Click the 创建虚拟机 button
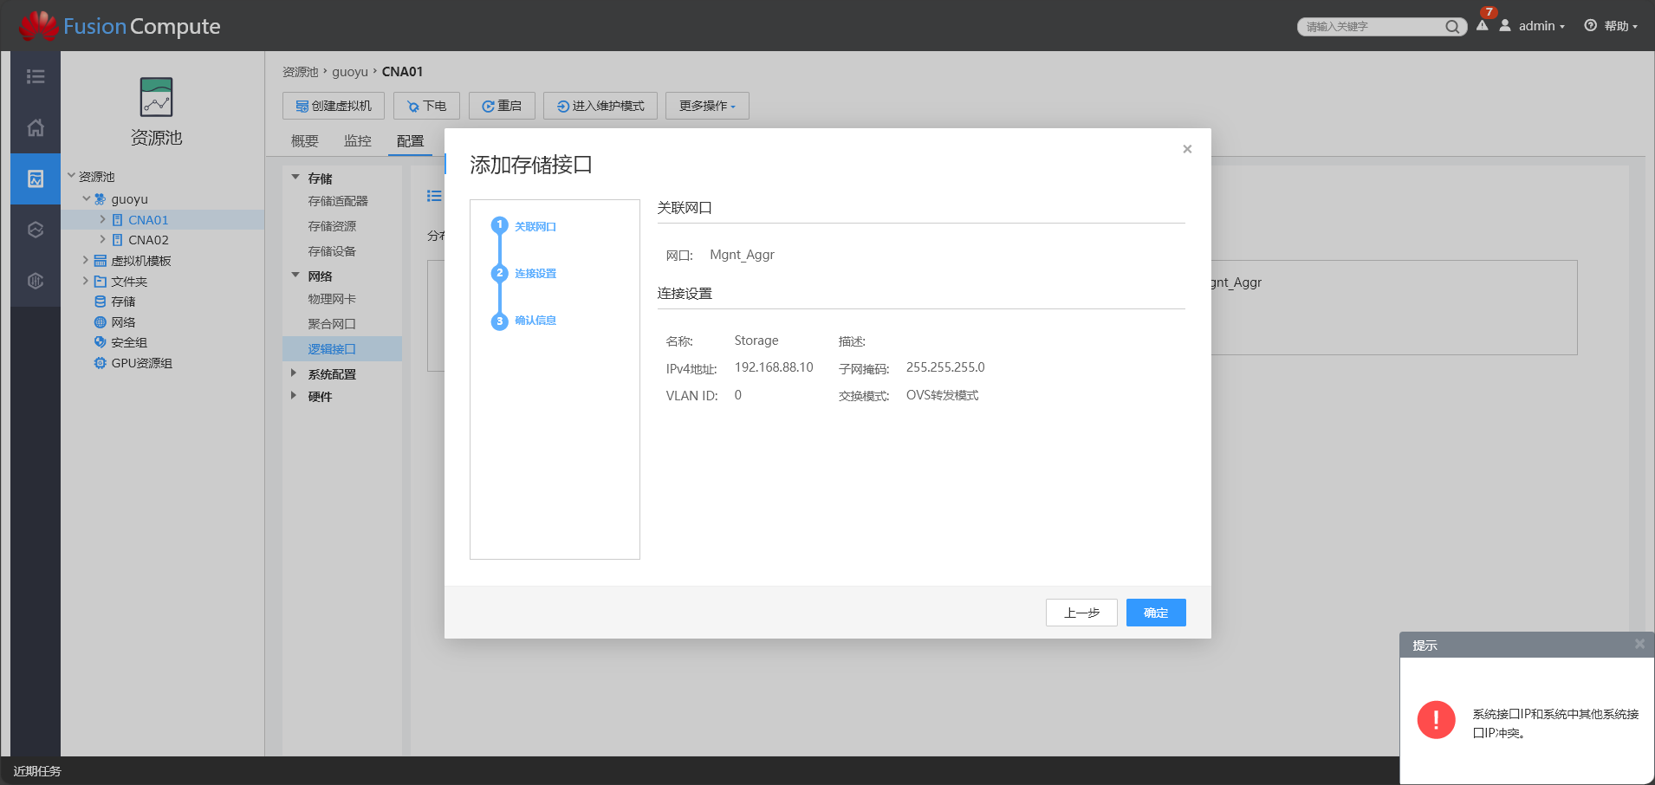The width and height of the screenshot is (1655, 785). tap(334, 106)
